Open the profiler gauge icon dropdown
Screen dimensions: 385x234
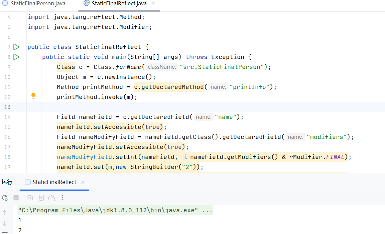pos(51,198)
